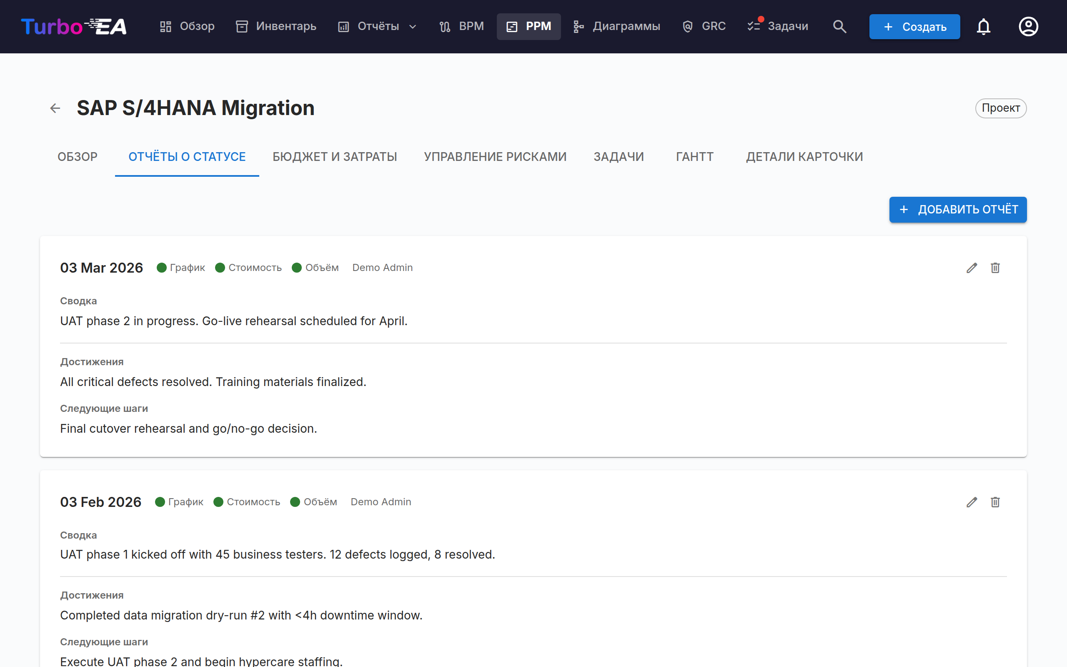
Task: Open Диаграммы in the top navigation
Action: point(616,26)
